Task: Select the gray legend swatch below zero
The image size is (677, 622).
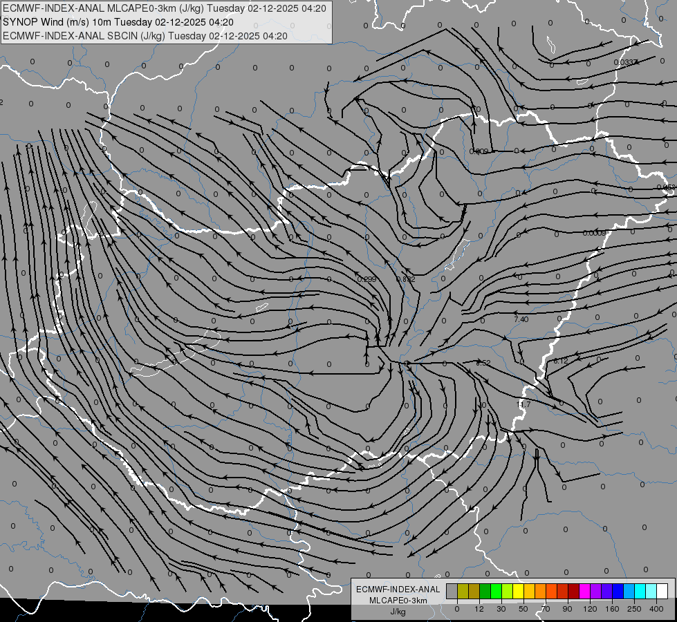Action: click(x=452, y=592)
